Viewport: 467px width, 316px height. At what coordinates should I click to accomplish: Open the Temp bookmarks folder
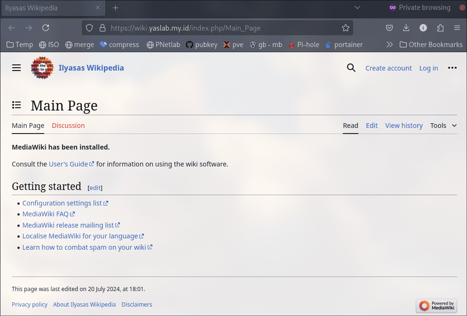(20, 45)
